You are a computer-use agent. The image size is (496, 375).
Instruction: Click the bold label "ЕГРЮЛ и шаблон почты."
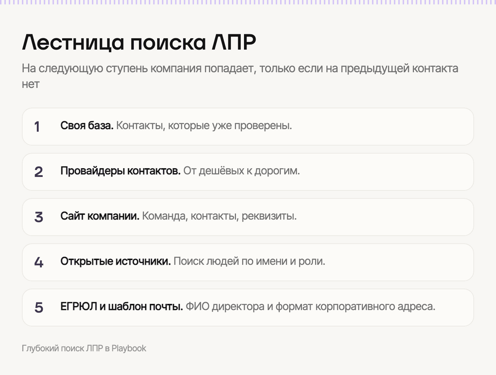pos(122,306)
